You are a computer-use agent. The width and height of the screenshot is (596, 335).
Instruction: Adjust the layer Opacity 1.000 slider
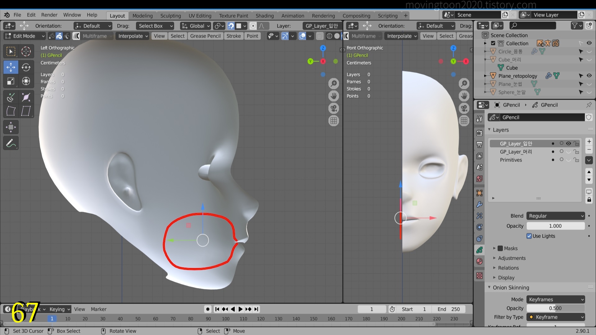coord(556,226)
